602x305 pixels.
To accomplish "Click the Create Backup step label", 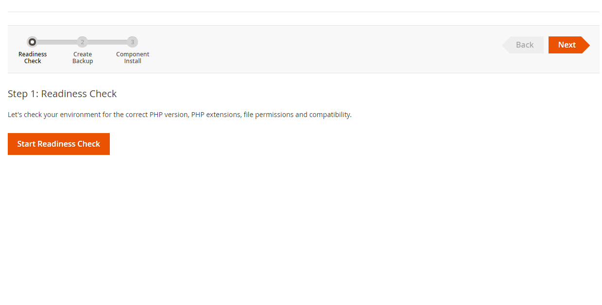I will (82, 57).
